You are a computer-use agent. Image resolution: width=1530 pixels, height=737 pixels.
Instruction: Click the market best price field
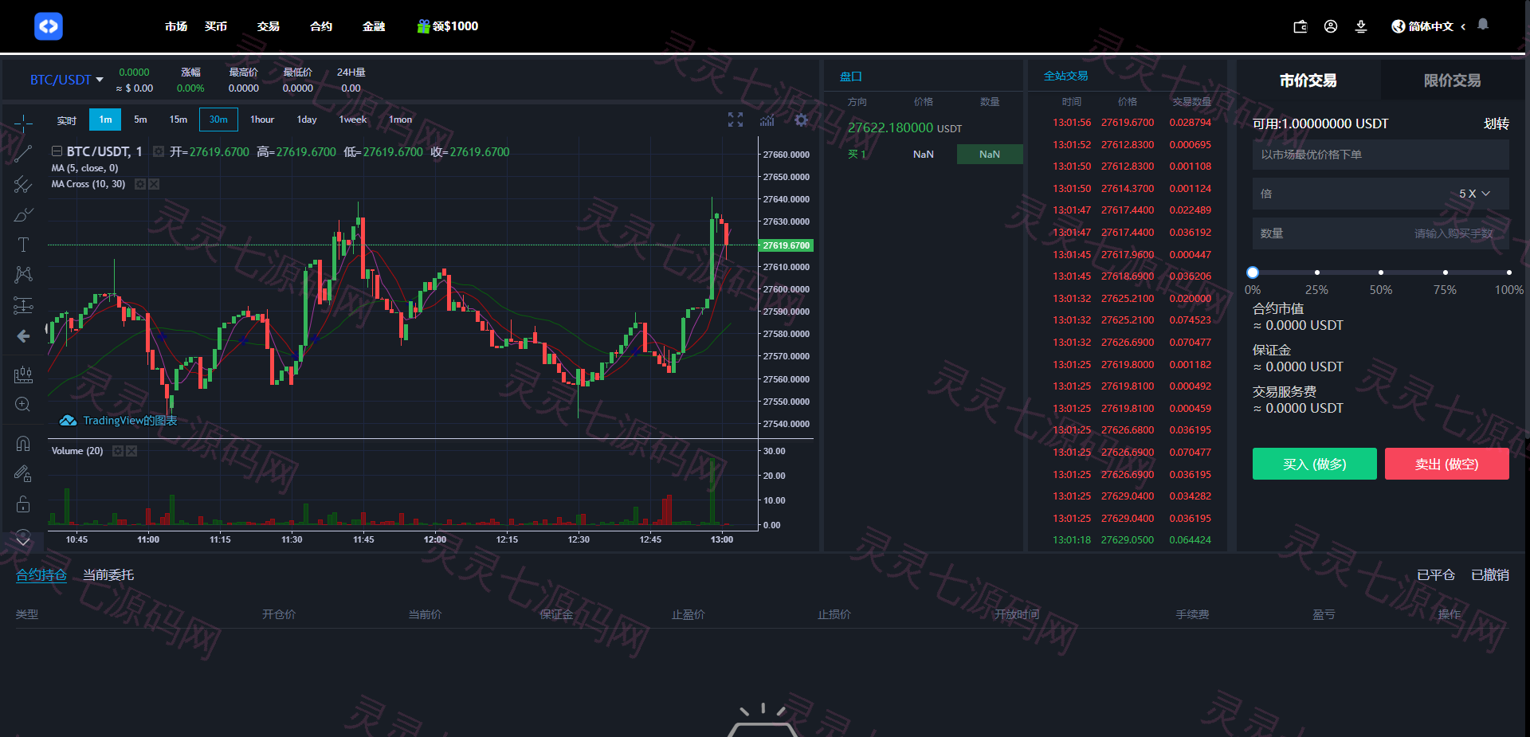pos(1380,155)
